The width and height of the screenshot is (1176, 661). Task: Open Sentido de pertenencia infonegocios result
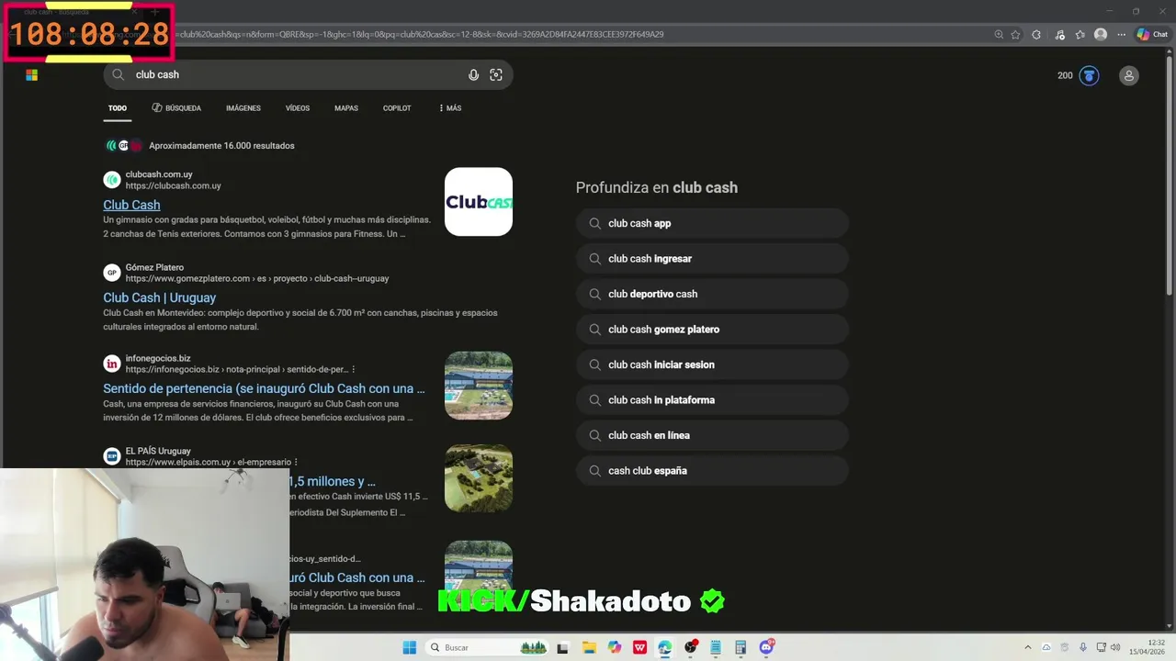[264, 388]
